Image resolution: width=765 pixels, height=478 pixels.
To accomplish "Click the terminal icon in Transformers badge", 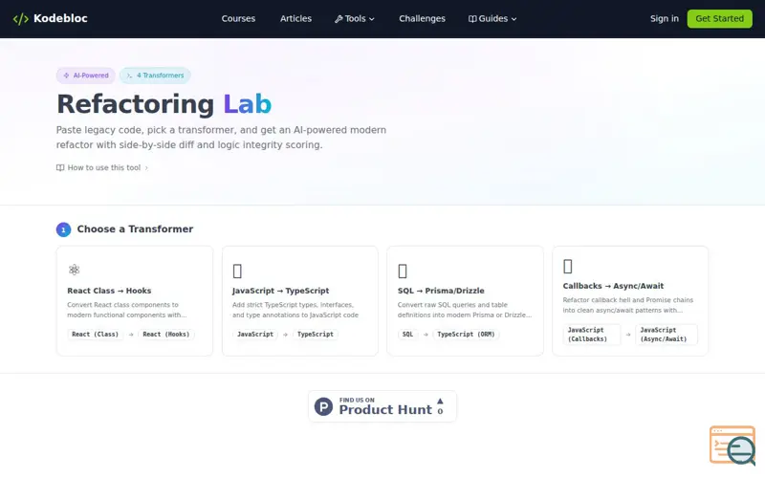I will (129, 76).
